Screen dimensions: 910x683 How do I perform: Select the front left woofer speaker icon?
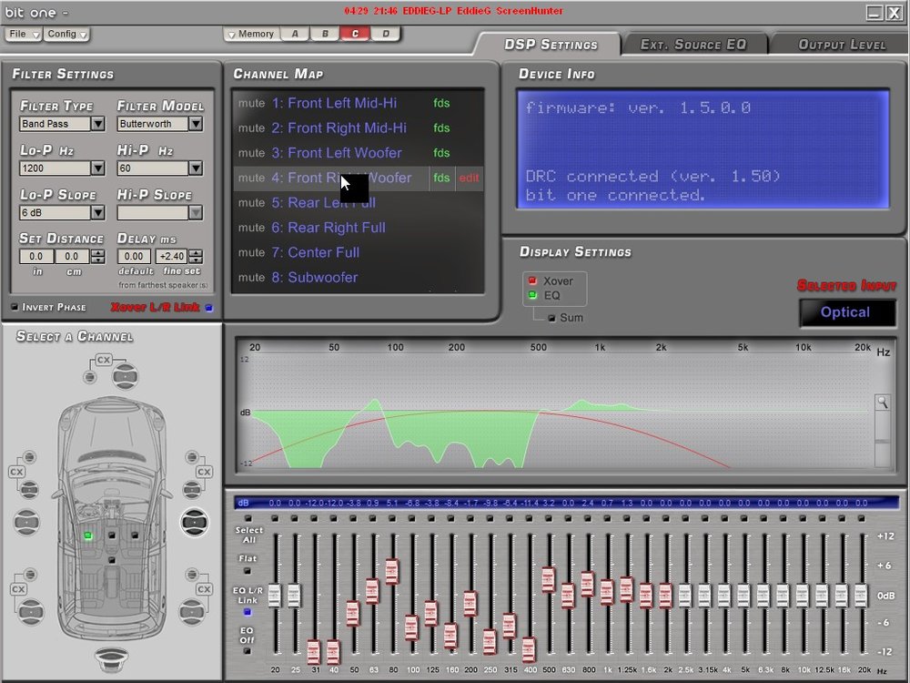pyautogui.click(x=26, y=522)
